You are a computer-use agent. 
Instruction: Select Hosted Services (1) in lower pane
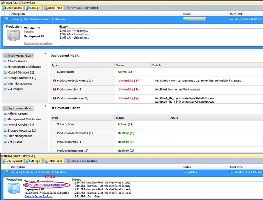[x=19, y=125]
